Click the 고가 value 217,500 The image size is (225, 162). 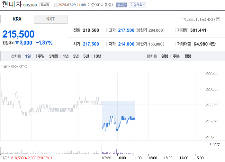click(x=126, y=30)
